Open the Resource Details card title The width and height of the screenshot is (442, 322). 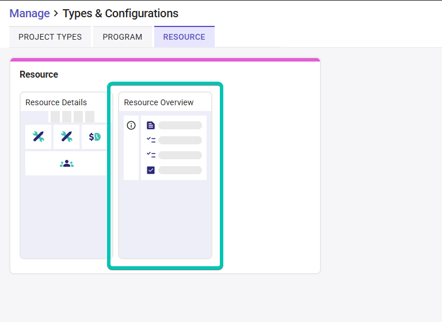[56, 102]
